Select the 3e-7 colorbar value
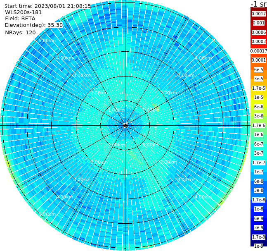 click(259, 153)
